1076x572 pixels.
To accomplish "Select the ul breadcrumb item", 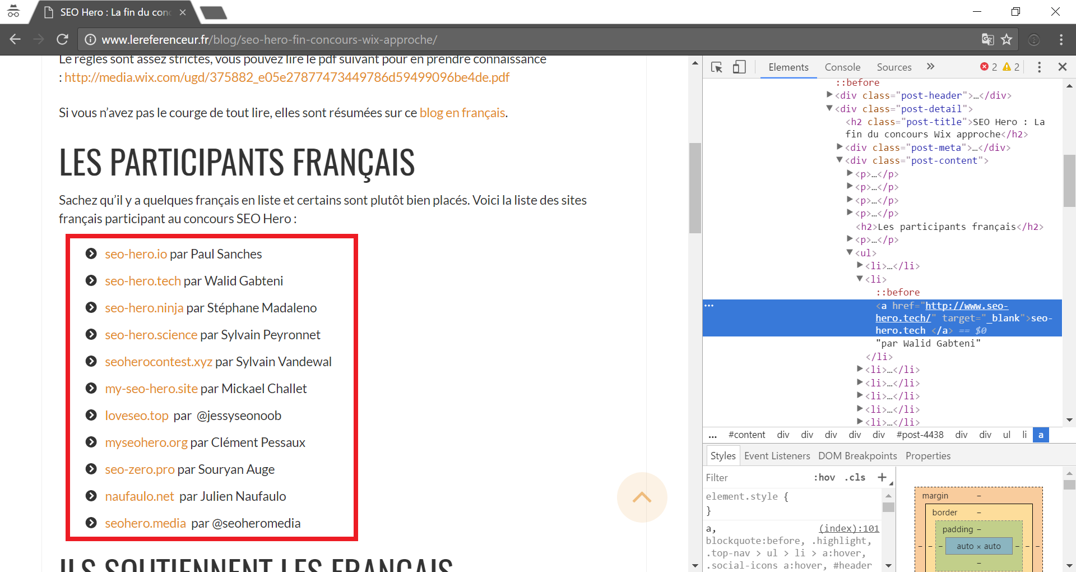I will point(1007,435).
